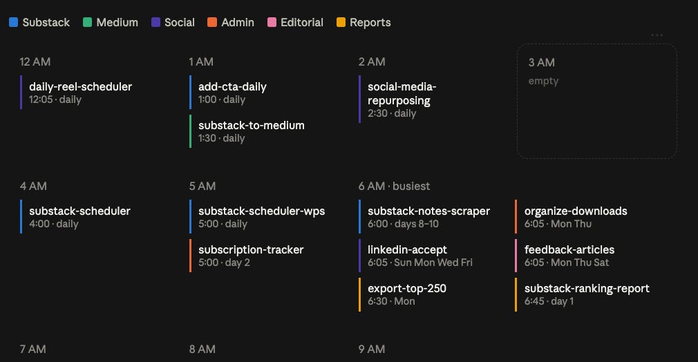This screenshot has height=362, width=698.
Task: Click the 9 AM hour heading
Action: pyautogui.click(x=372, y=349)
